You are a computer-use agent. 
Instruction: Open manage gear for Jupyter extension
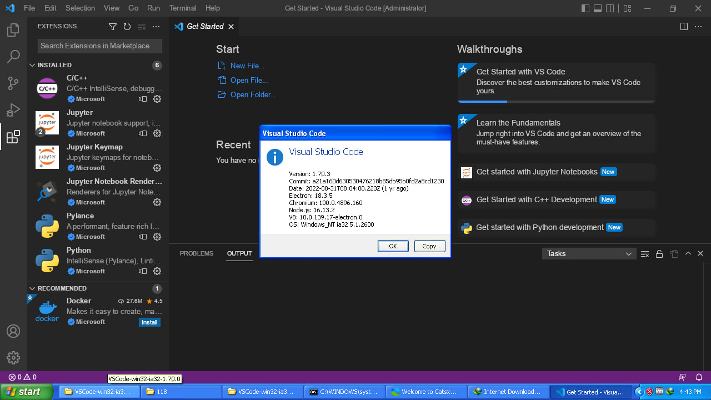[157, 133]
